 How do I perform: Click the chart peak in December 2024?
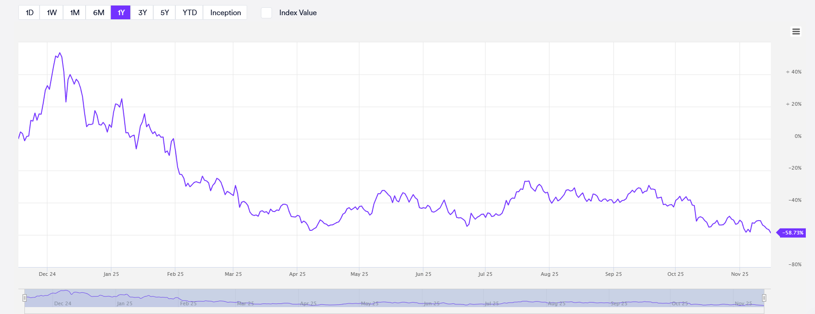tap(60, 53)
